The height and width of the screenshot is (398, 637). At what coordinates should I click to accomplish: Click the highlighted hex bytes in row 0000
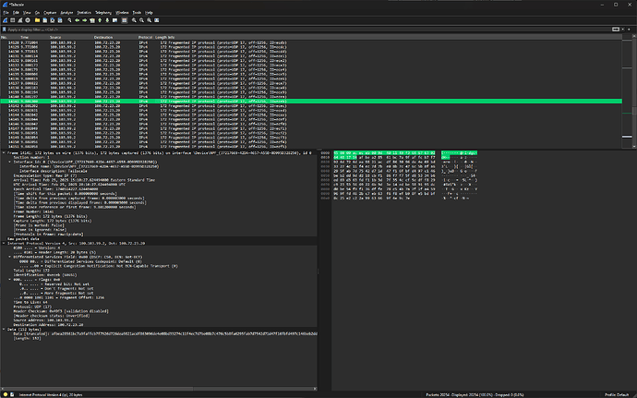click(384, 153)
